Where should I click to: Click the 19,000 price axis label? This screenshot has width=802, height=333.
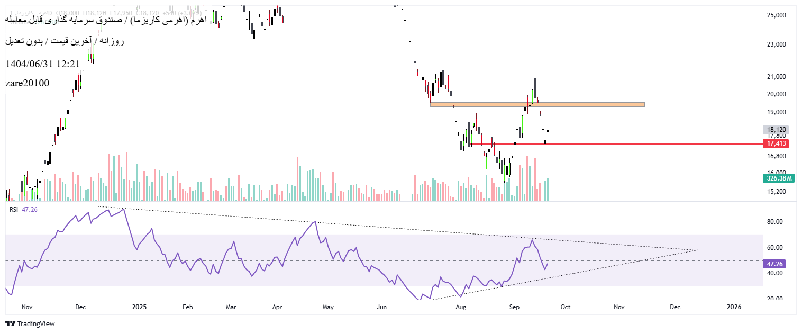click(x=777, y=112)
